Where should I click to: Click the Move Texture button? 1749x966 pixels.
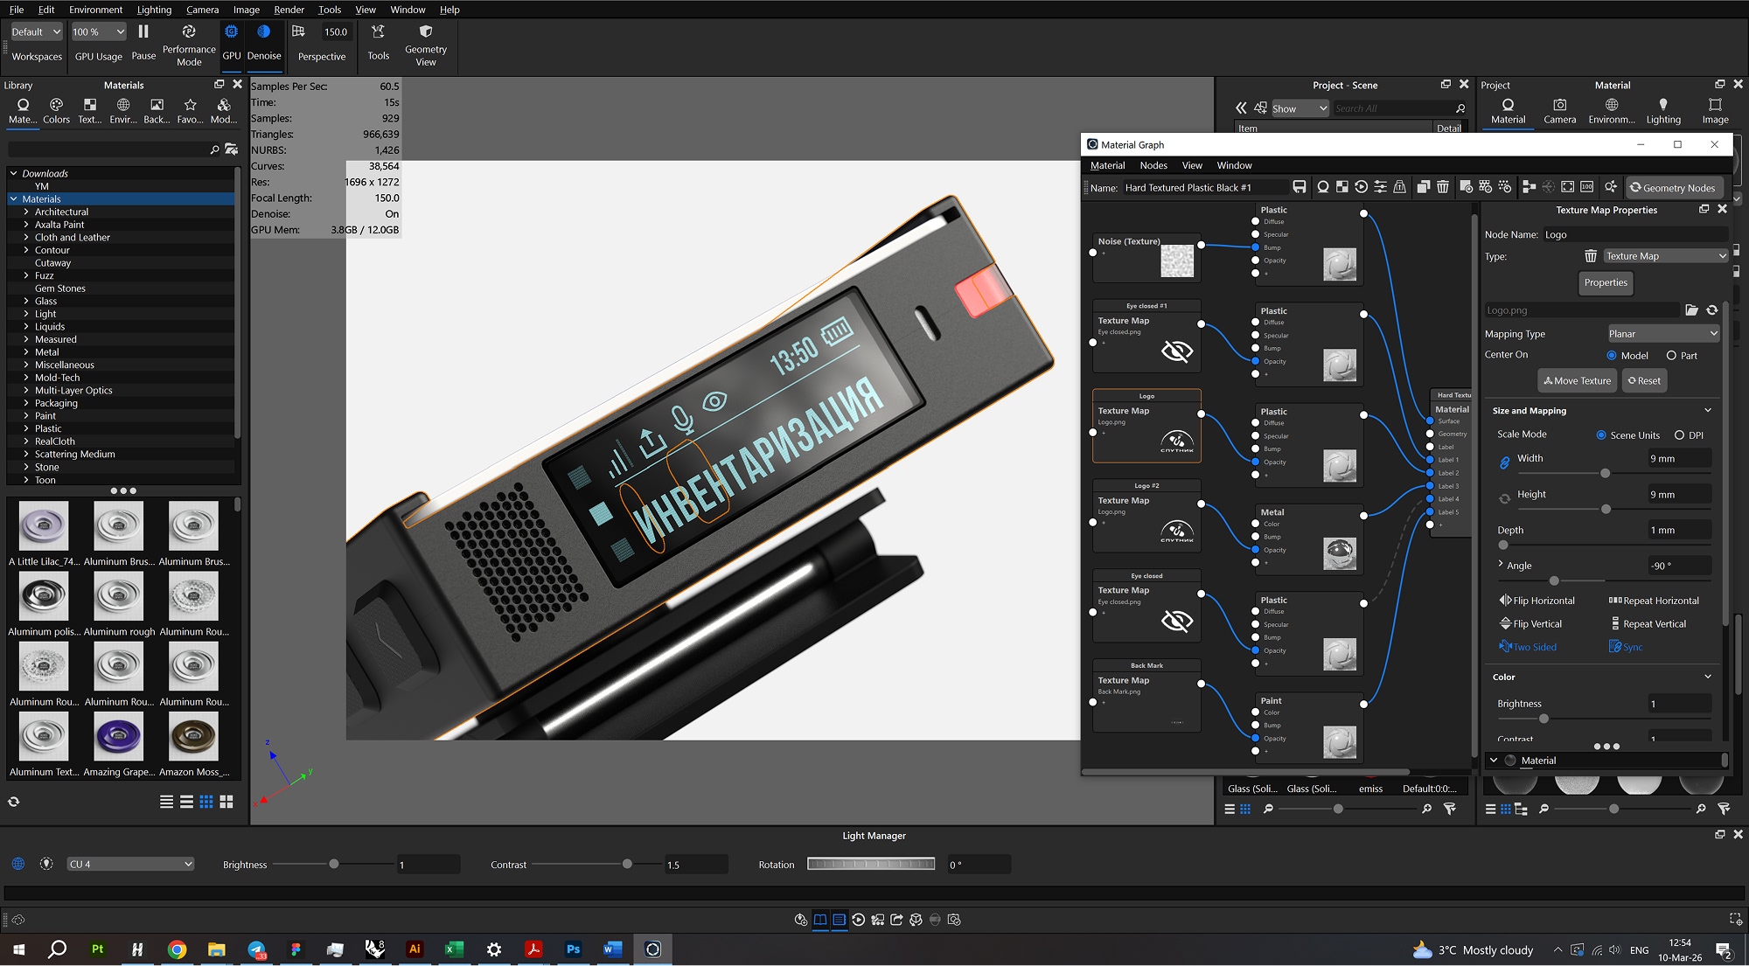(x=1577, y=381)
